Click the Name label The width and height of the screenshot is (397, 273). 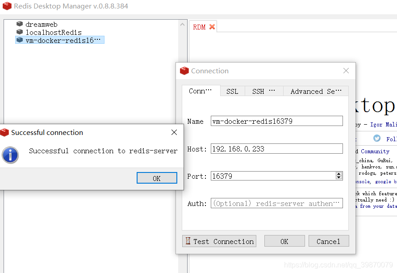coord(195,121)
